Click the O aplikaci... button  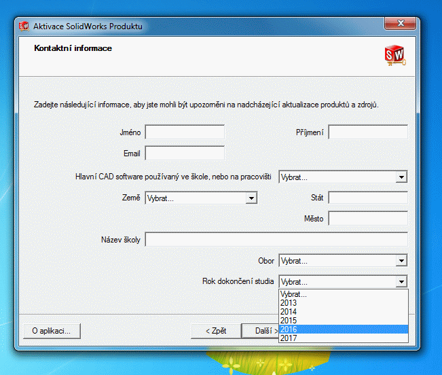tap(52, 331)
